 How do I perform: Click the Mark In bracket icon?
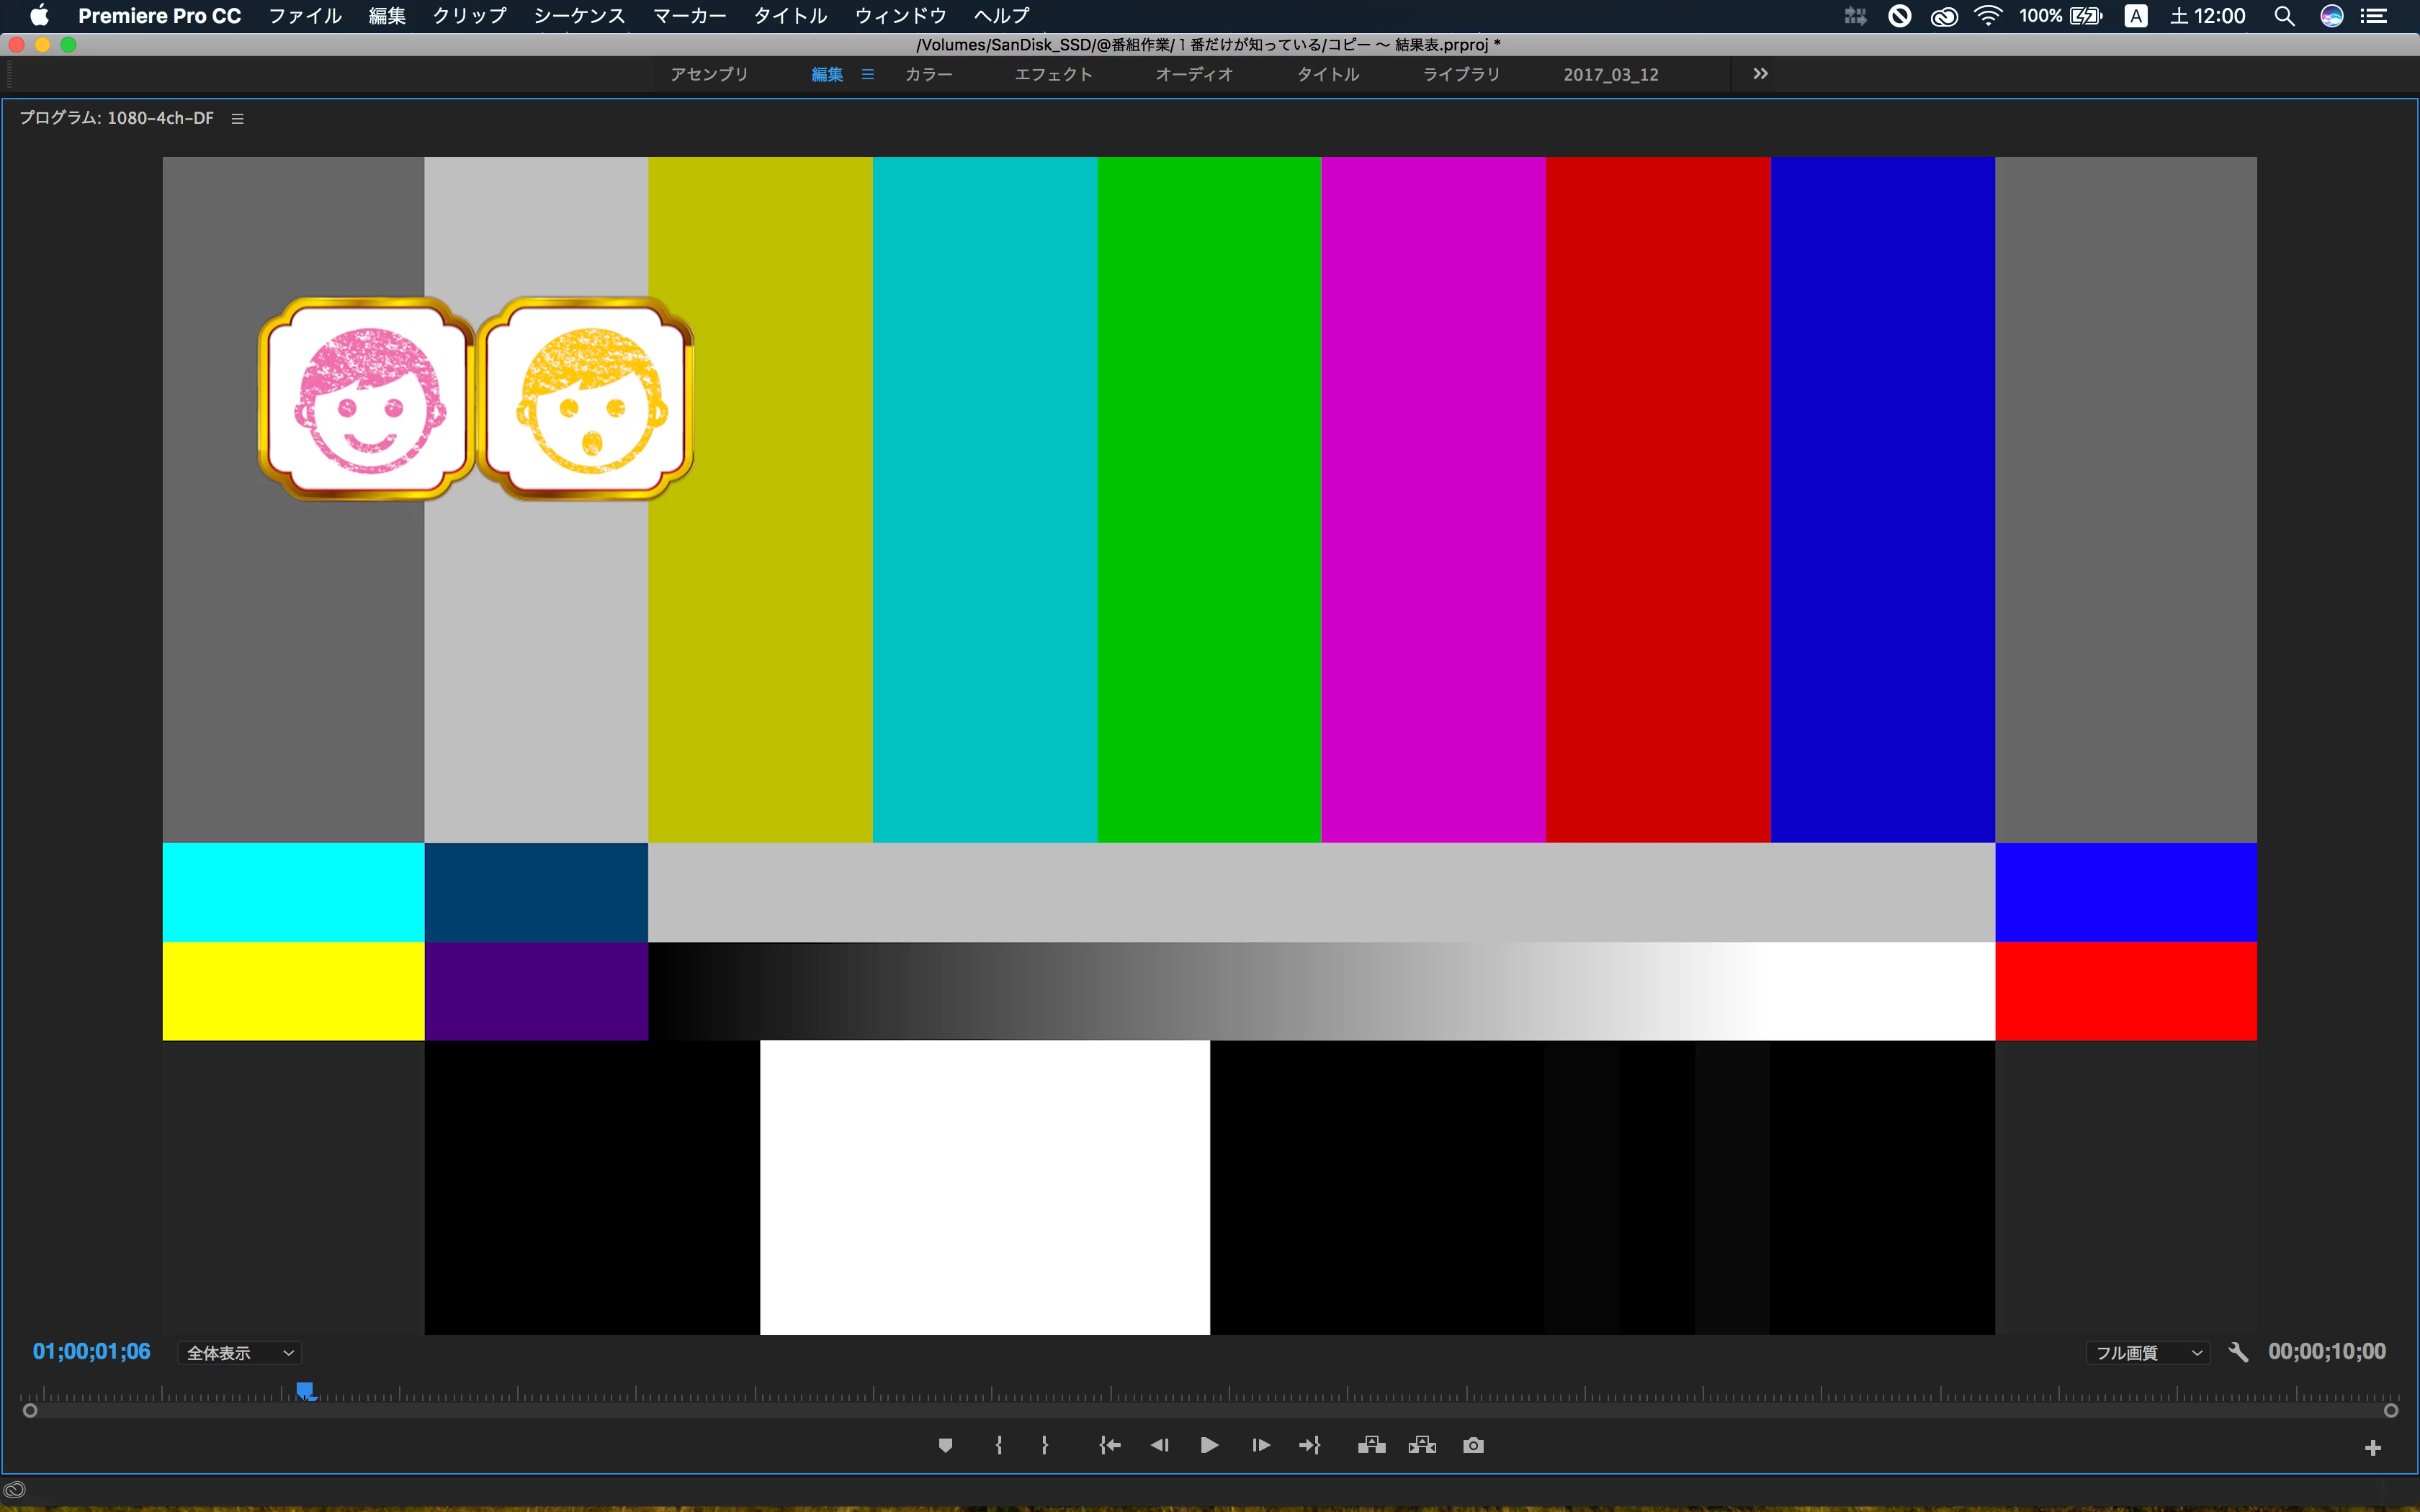tap(998, 1445)
